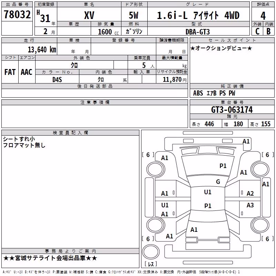Select the exterior rating C cell
The image size is (276, 276).
[257, 31]
